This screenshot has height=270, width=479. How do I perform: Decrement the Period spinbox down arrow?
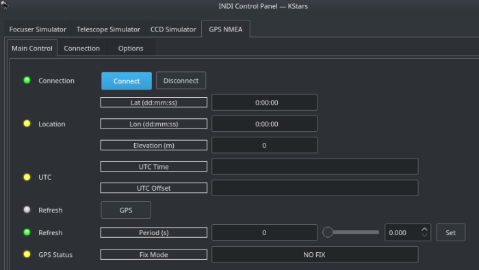point(424,235)
